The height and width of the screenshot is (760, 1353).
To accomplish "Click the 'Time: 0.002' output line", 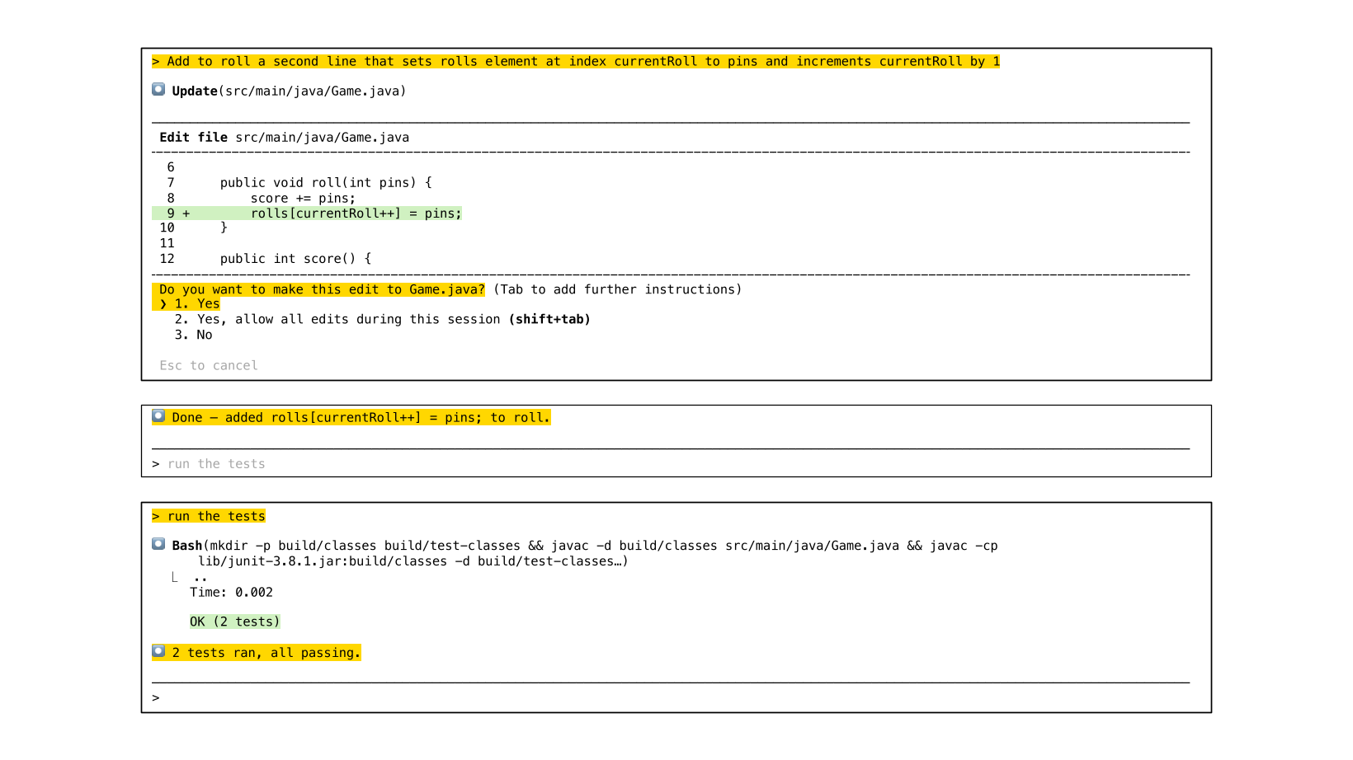I will tap(231, 592).
